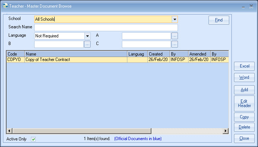Viewport: 258px width, 147px height.
Task: Sort by the Name column header
Action: tap(76, 54)
